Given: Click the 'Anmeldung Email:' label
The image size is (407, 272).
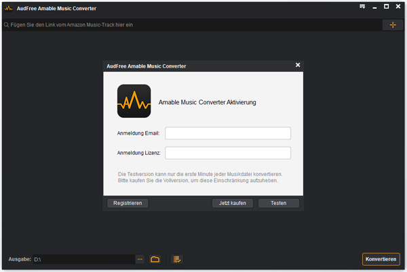Looking at the screenshot, I should pos(138,133).
